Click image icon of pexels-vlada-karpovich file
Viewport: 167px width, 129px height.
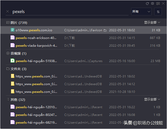13,45
